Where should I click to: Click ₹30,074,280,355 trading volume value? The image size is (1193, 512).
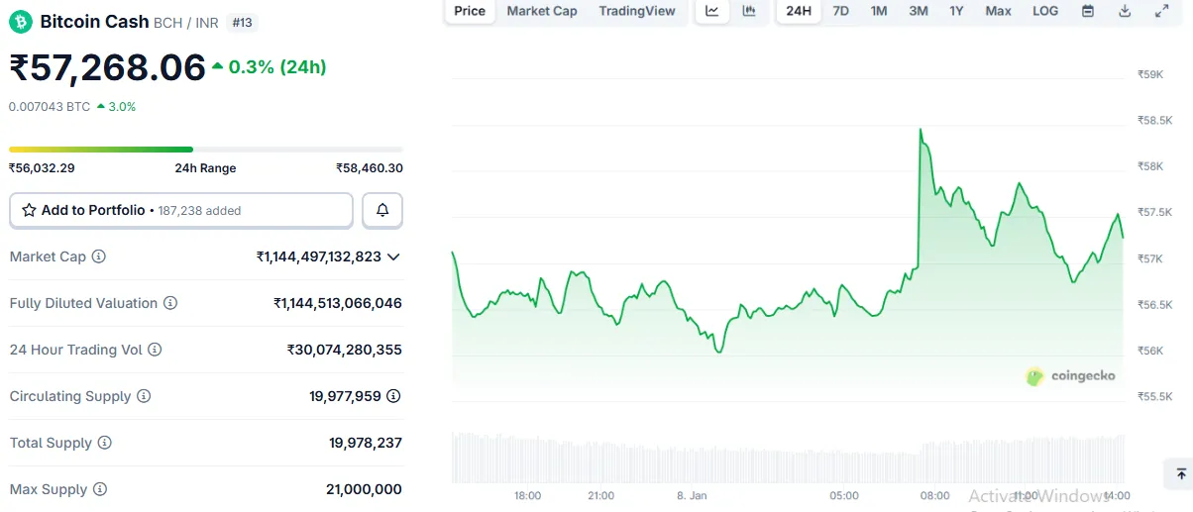point(345,350)
